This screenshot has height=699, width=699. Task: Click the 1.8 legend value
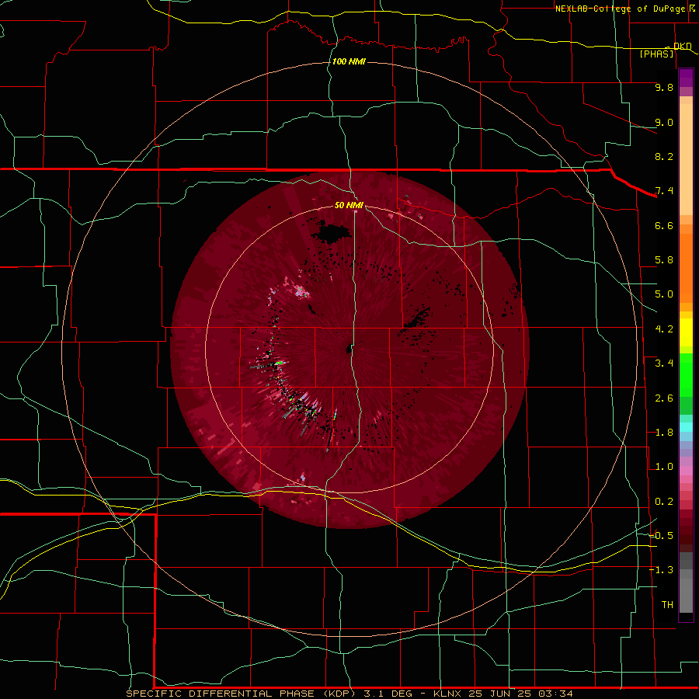pyautogui.click(x=664, y=433)
